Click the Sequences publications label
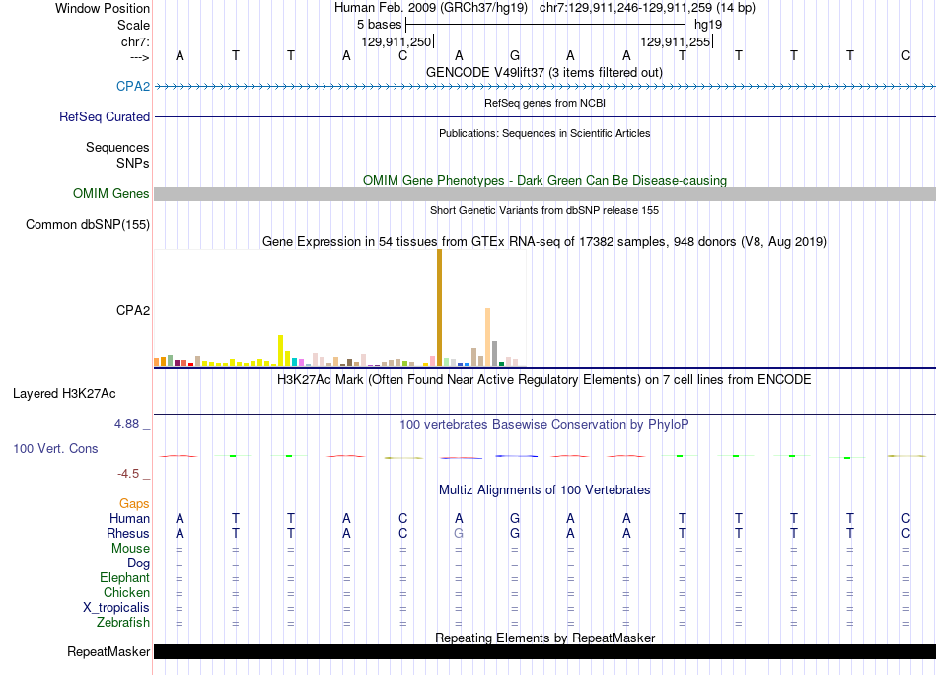The width and height of the screenshot is (937, 675). [117, 147]
